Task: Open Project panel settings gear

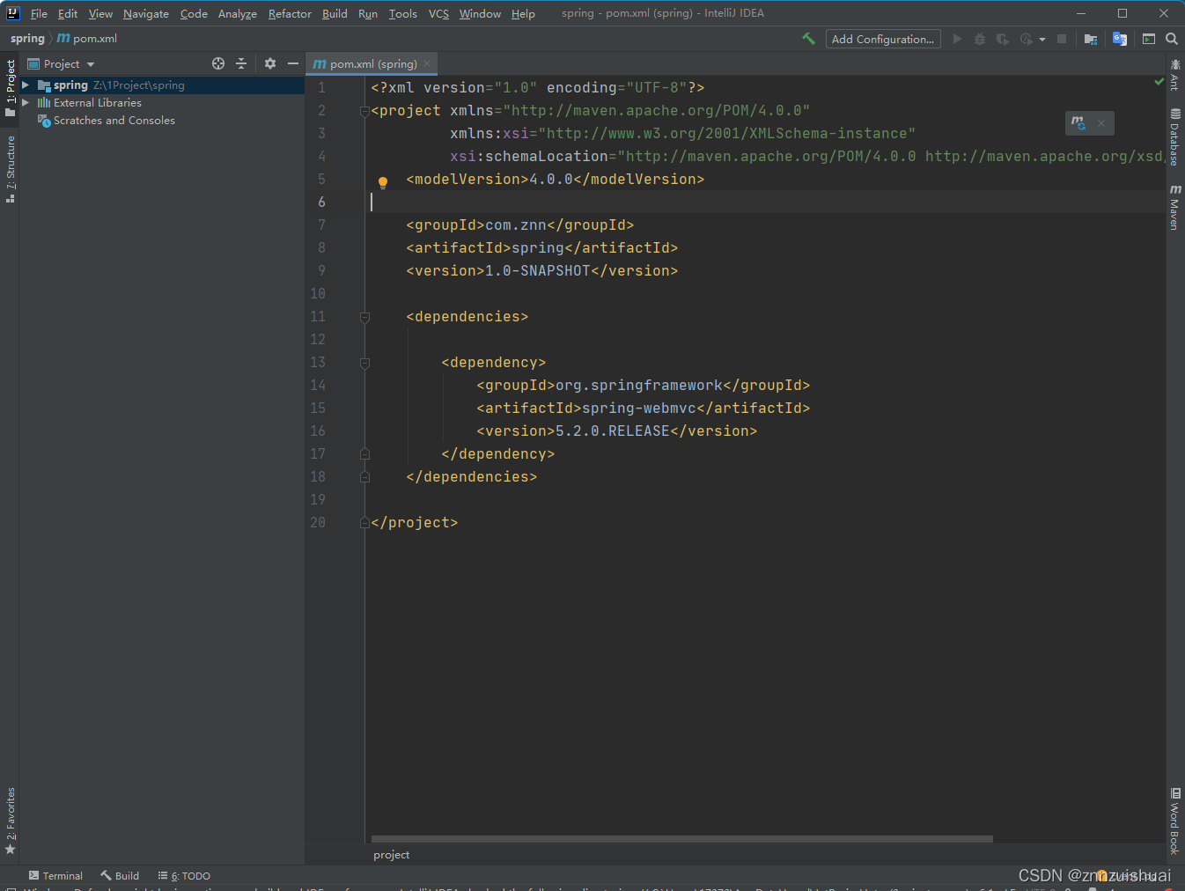Action: click(270, 63)
